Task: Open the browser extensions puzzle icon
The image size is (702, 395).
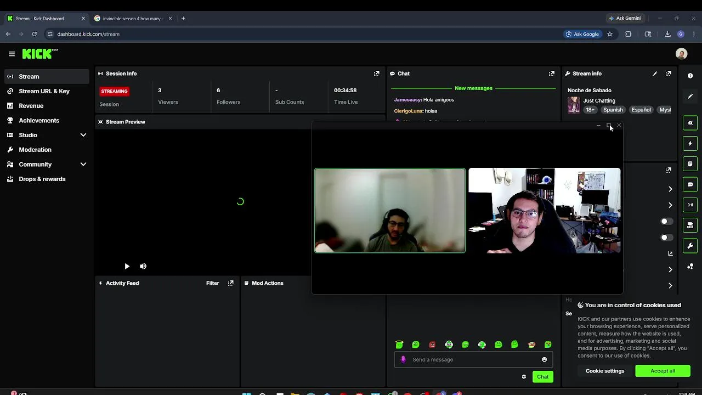Action: (x=629, y=34)
